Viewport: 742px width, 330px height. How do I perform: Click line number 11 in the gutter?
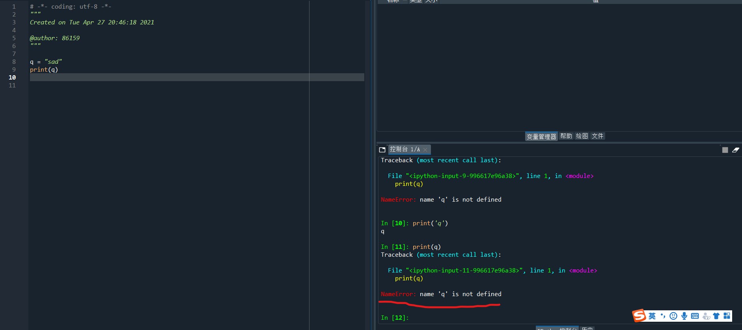pyautogui.click(x=12, y=85)
